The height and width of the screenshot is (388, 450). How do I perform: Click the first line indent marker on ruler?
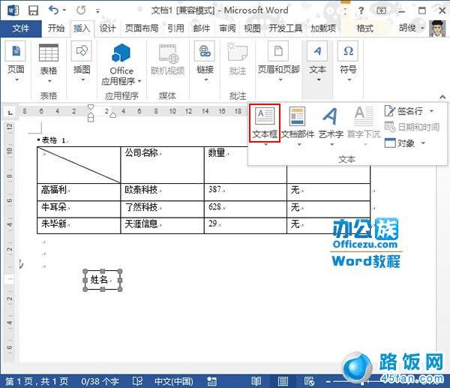click(91, 108)
